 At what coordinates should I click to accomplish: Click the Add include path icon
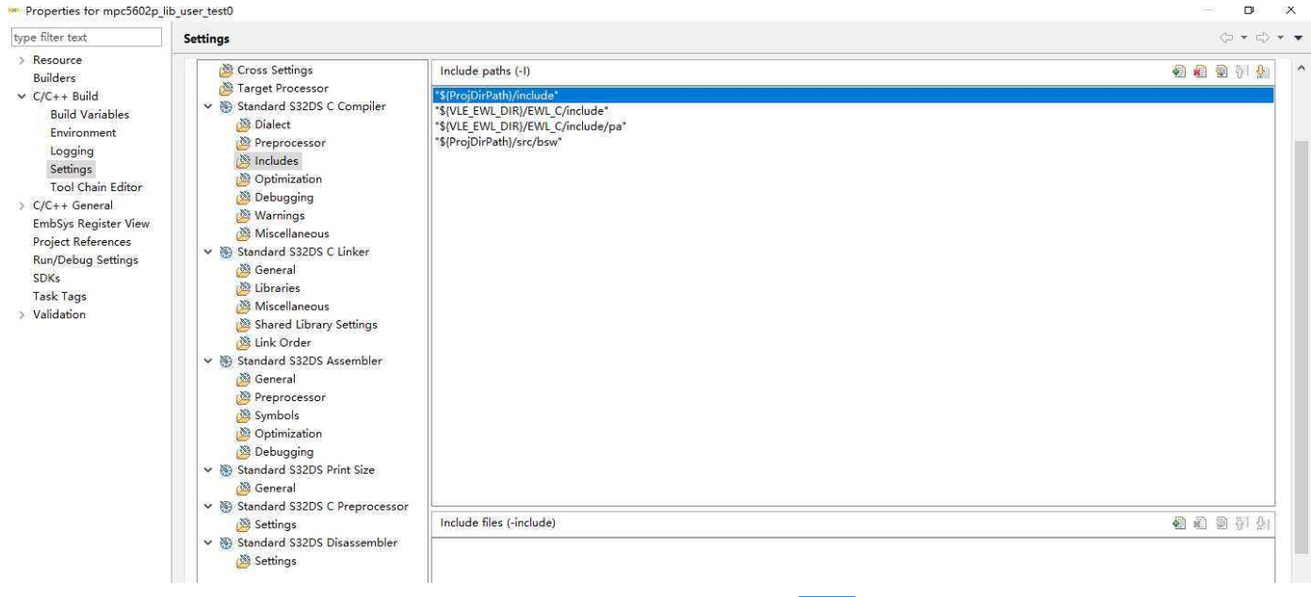1178,72
